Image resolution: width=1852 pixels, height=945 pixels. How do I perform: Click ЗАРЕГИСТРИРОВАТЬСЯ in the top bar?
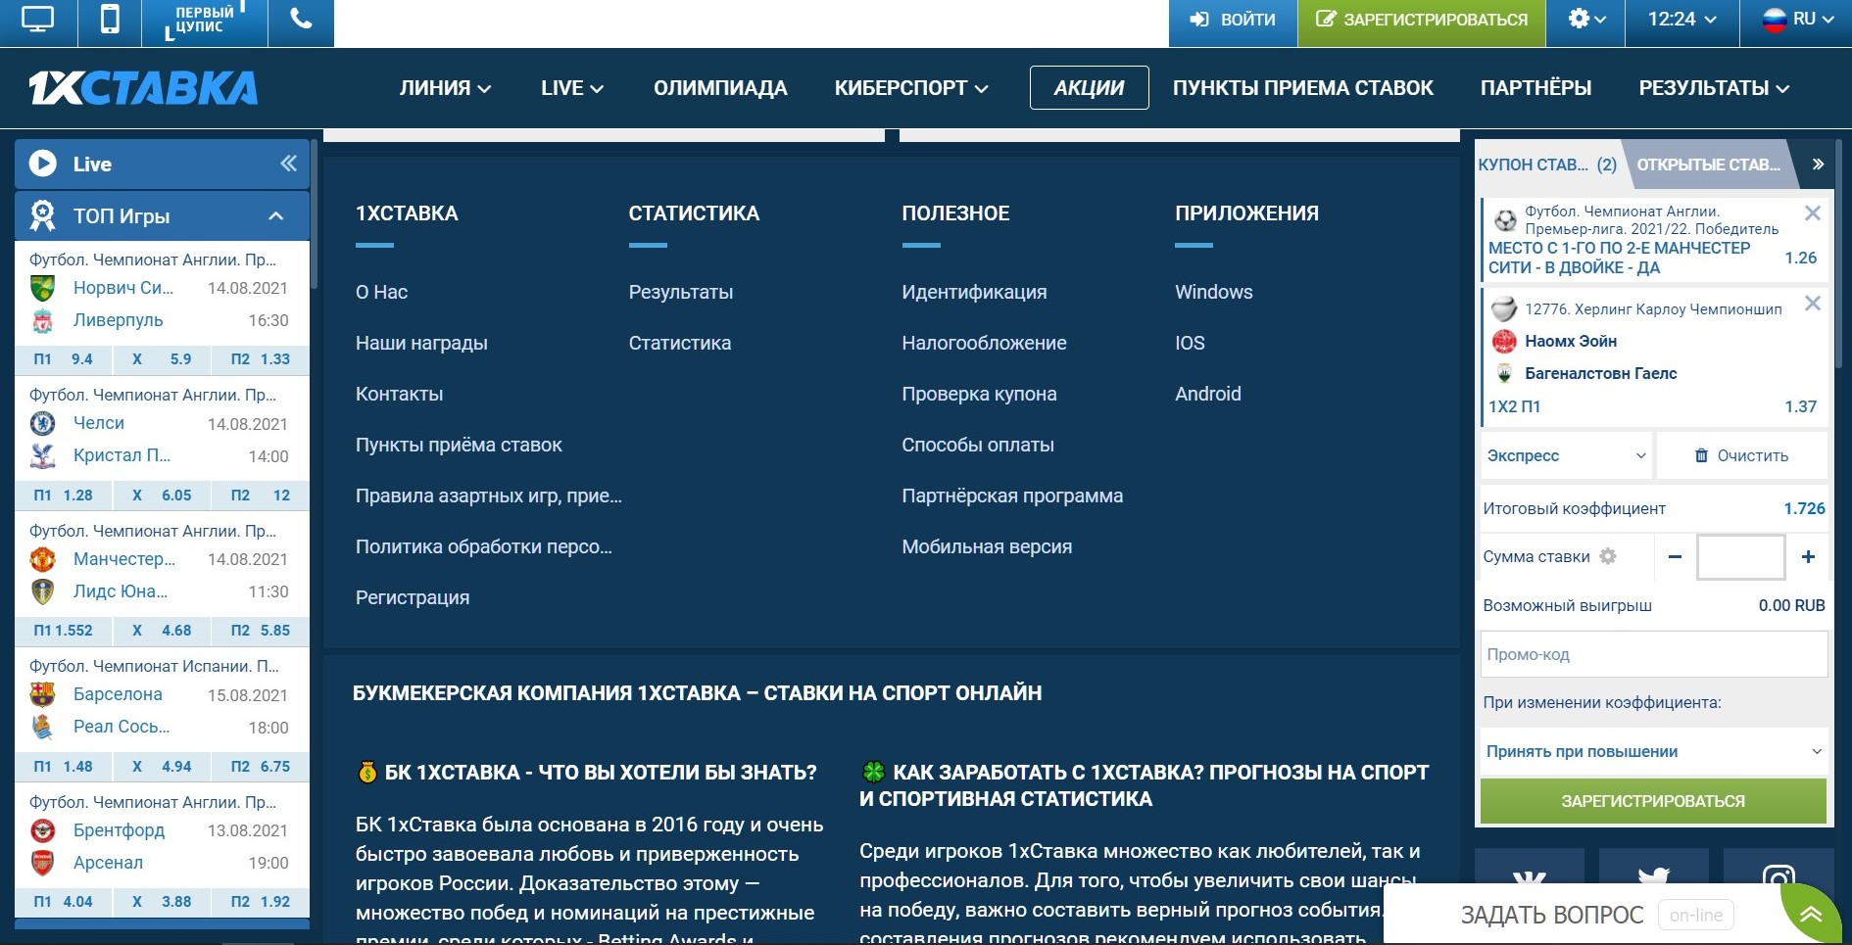point(1422,20)
